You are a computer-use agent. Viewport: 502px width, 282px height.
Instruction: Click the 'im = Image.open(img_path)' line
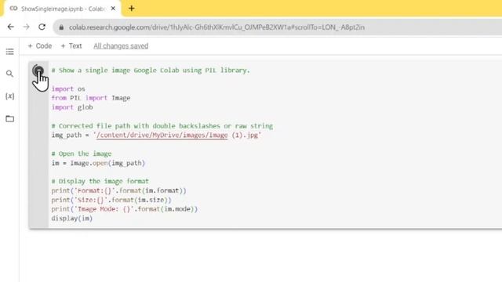coord(98,163)
